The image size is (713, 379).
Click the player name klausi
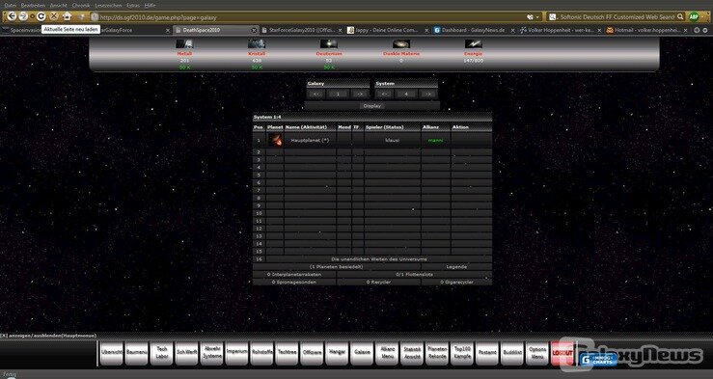tap(393, 141)
